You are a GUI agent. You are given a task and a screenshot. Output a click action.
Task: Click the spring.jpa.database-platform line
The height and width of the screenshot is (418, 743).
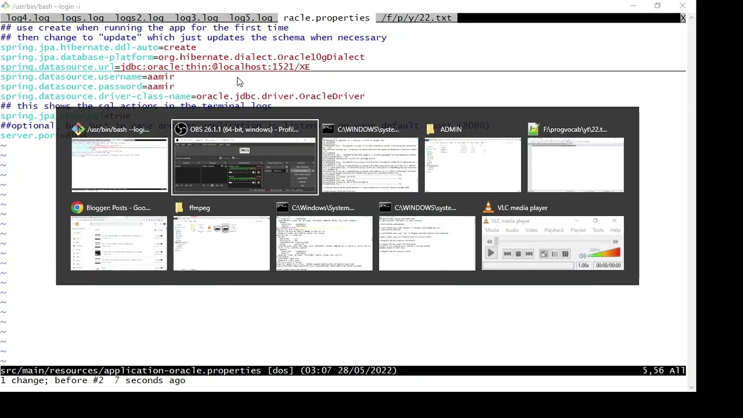[x=182, y=57]
